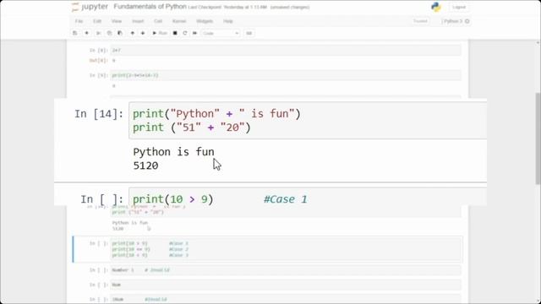Viewport: 541px width, 304px height.
Task: Select the cell containing Number_1
Action: point(286,270)
